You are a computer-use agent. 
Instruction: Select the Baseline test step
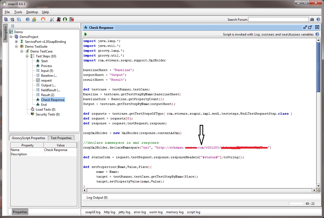tap(49, 76)
